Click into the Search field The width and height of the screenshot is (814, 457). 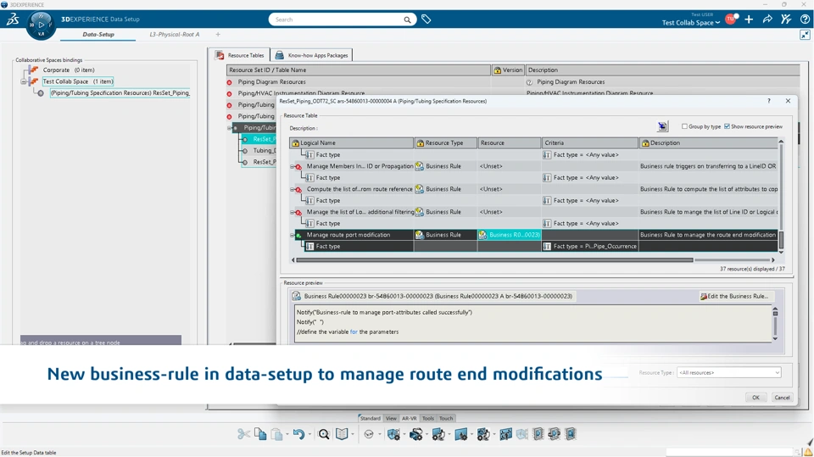[337, 20]
